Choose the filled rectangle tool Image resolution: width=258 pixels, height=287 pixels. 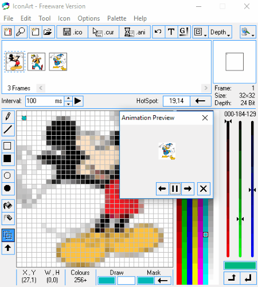point(8,159)
